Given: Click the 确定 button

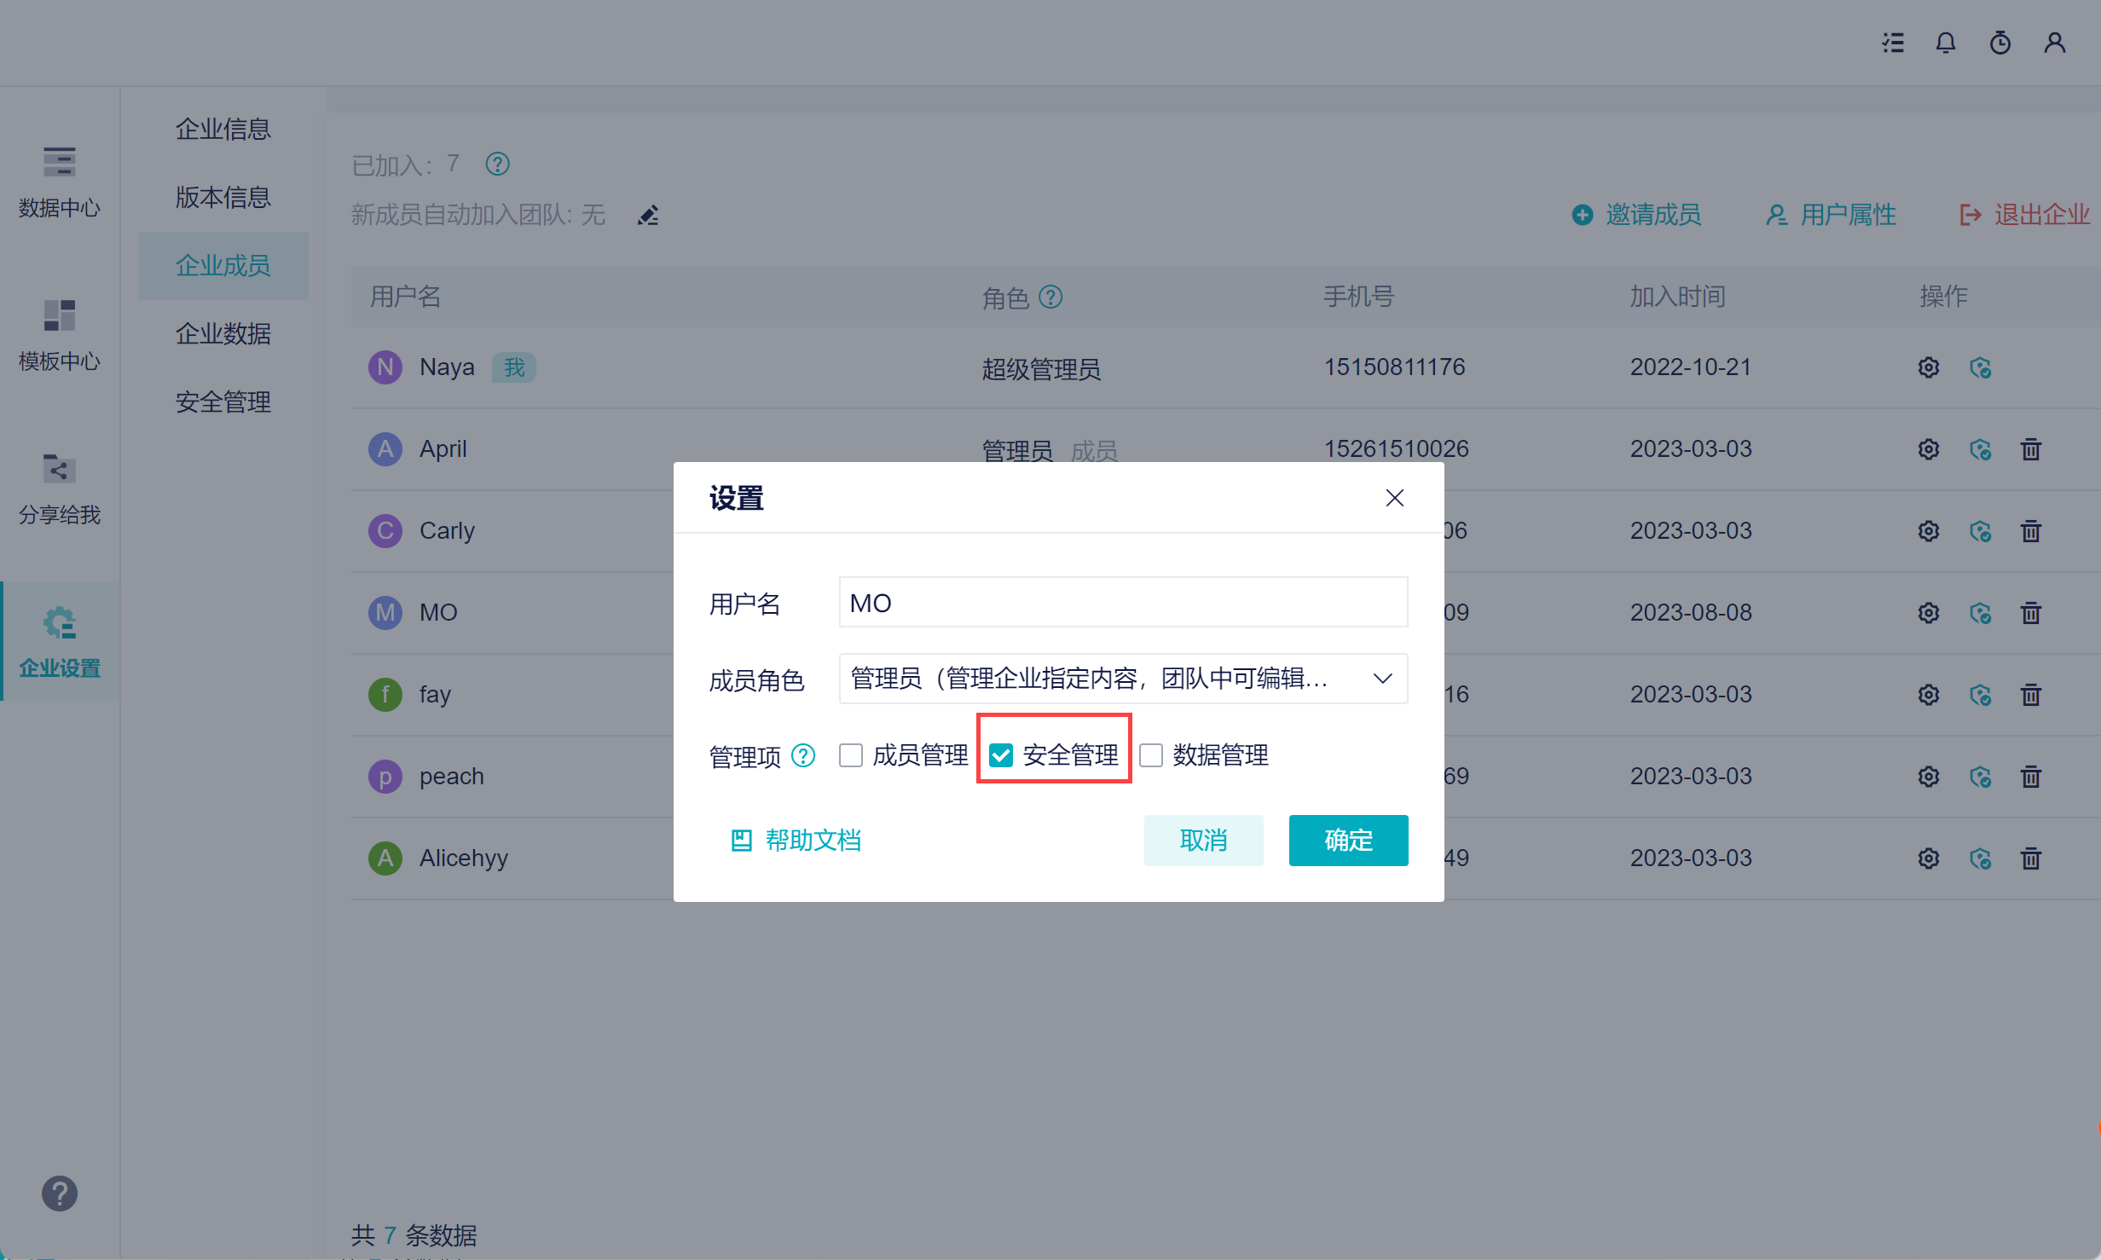Looking at the screenshot, I should pyautogui.click(x=1347, y=841).
